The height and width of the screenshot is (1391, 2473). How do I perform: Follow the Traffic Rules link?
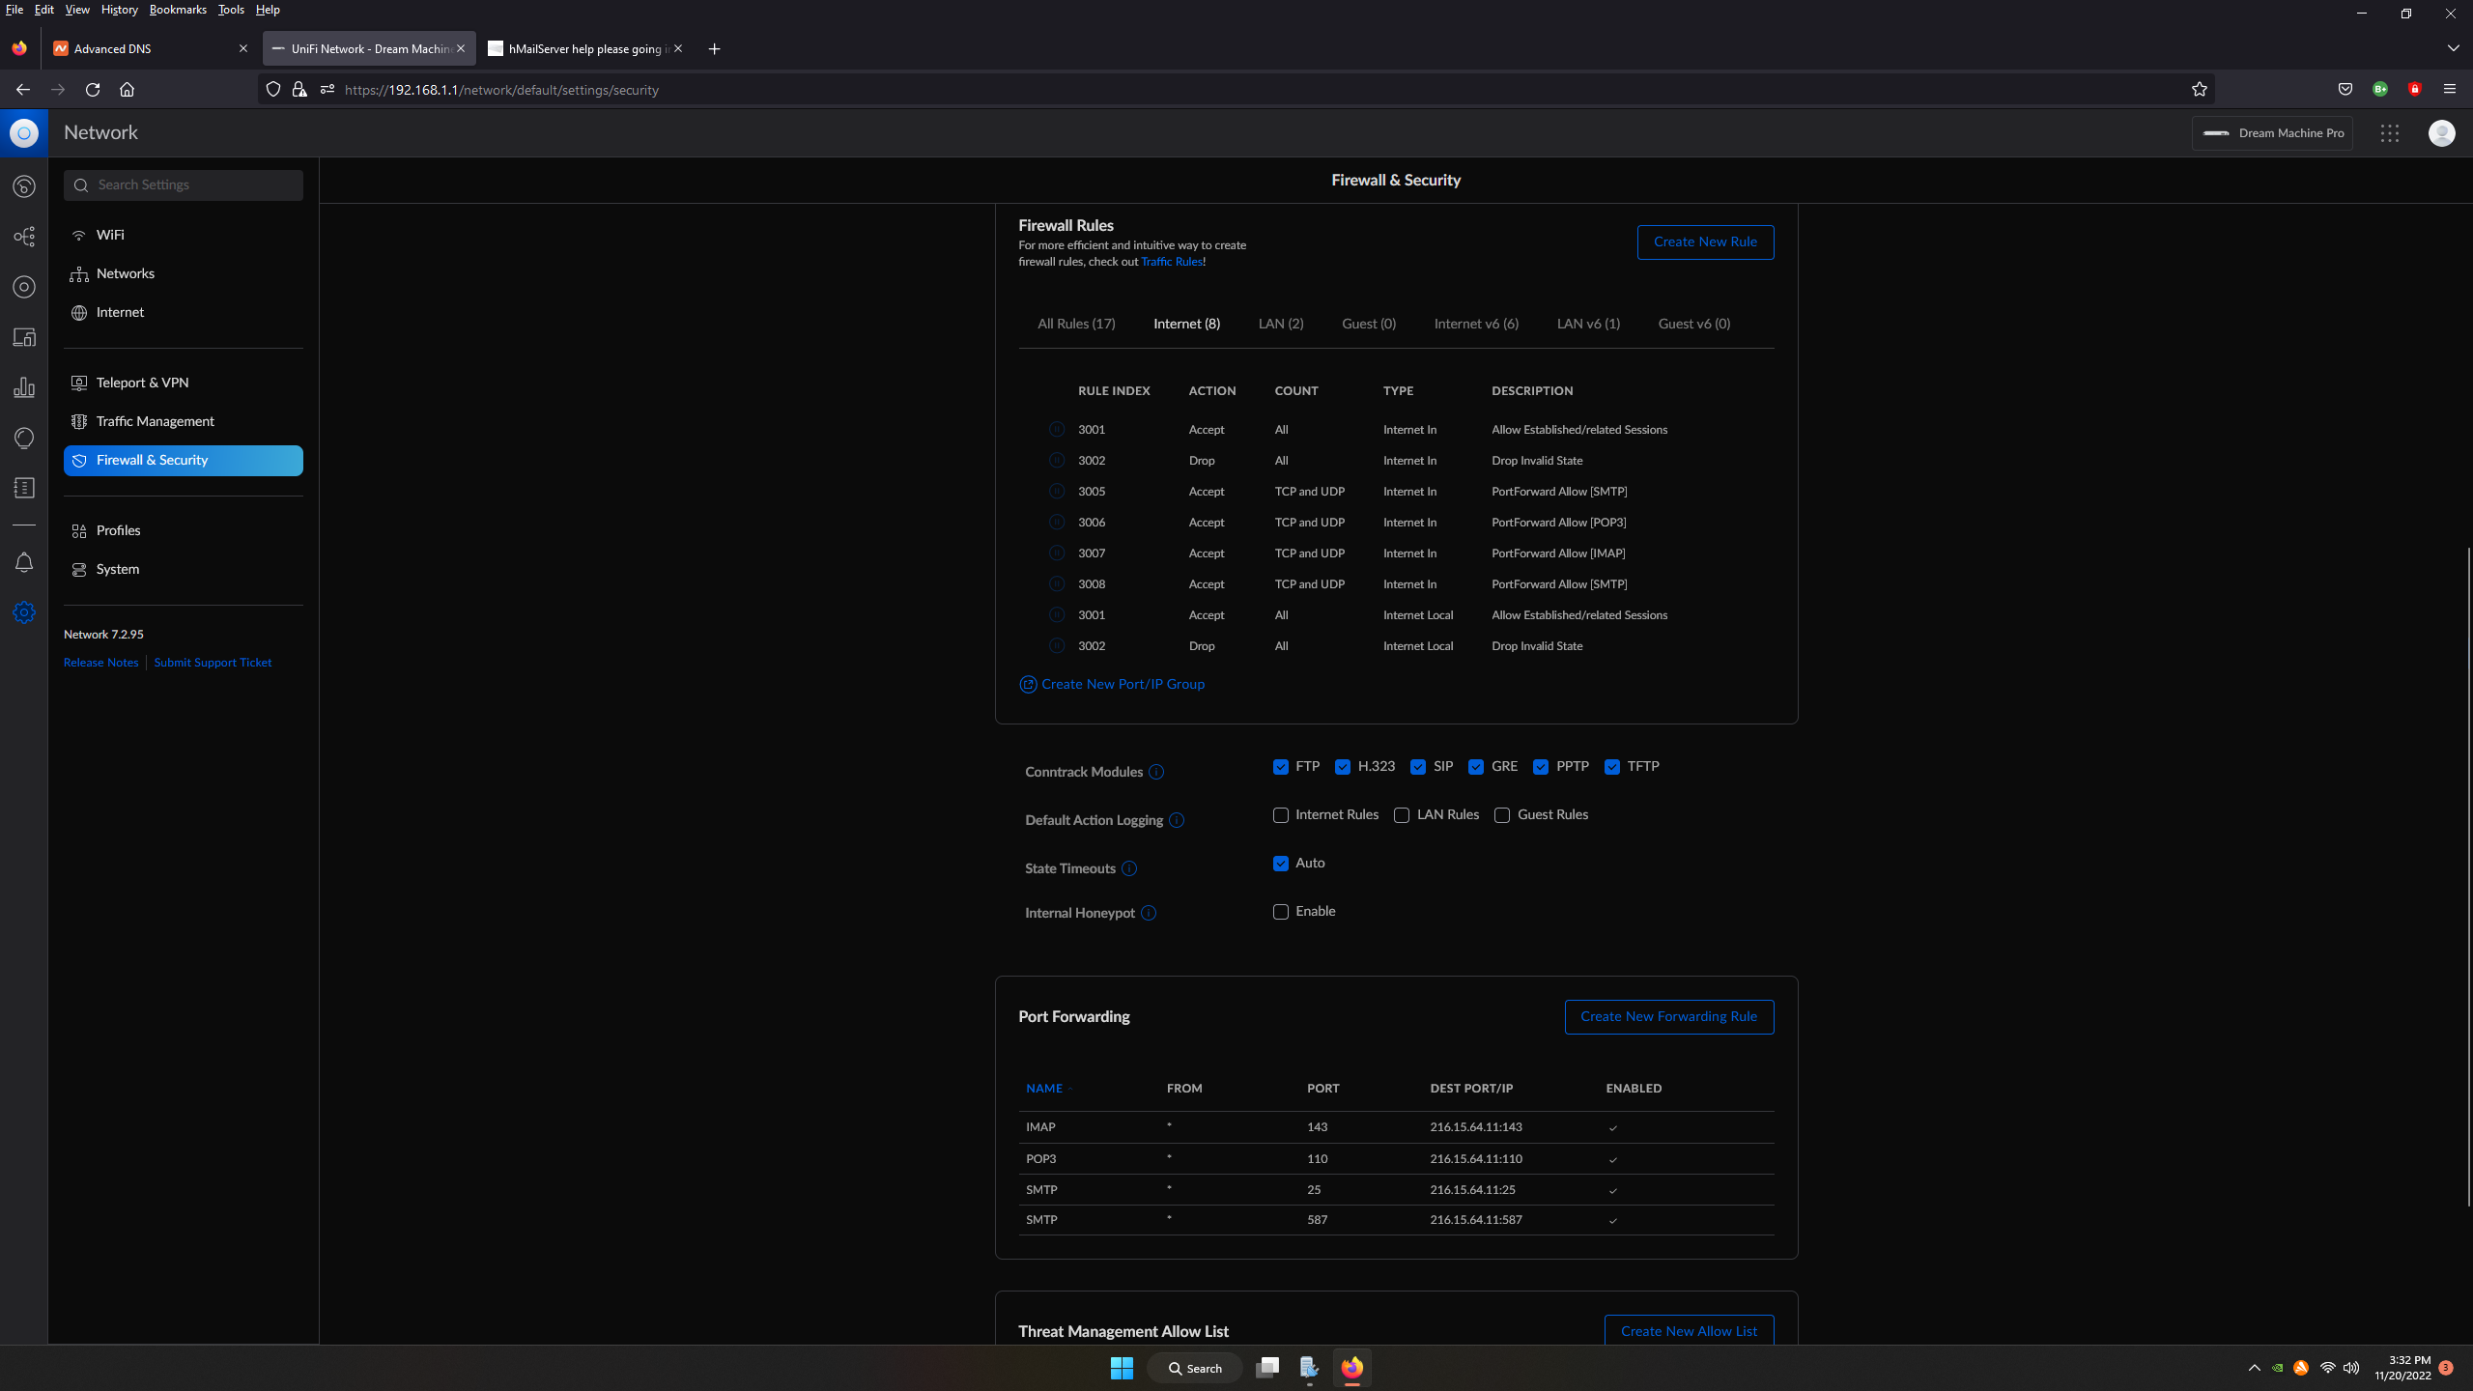[1172, 262]
